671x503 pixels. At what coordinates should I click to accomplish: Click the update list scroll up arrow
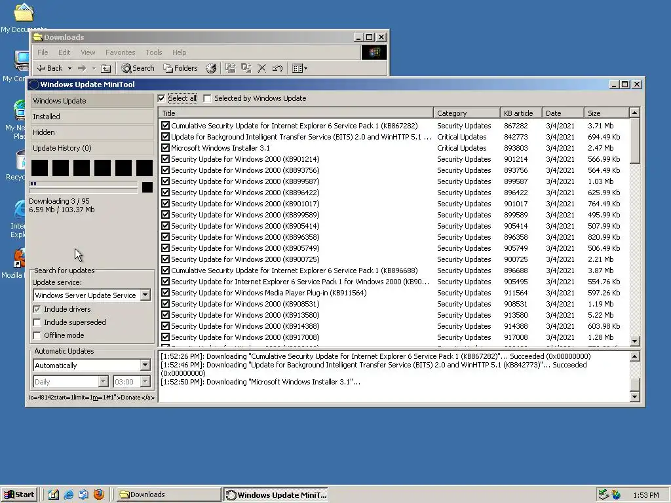click(x=634, y=113)
